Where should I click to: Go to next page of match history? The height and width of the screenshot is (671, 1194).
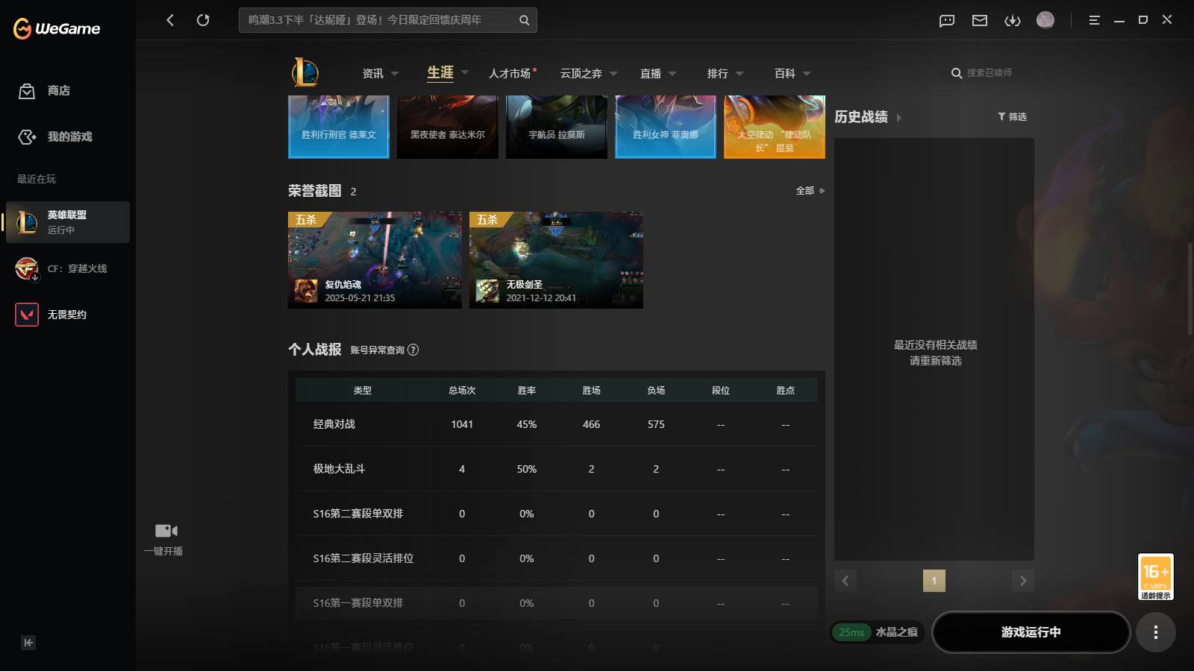pyautogui.click(x=1023, y=581)
